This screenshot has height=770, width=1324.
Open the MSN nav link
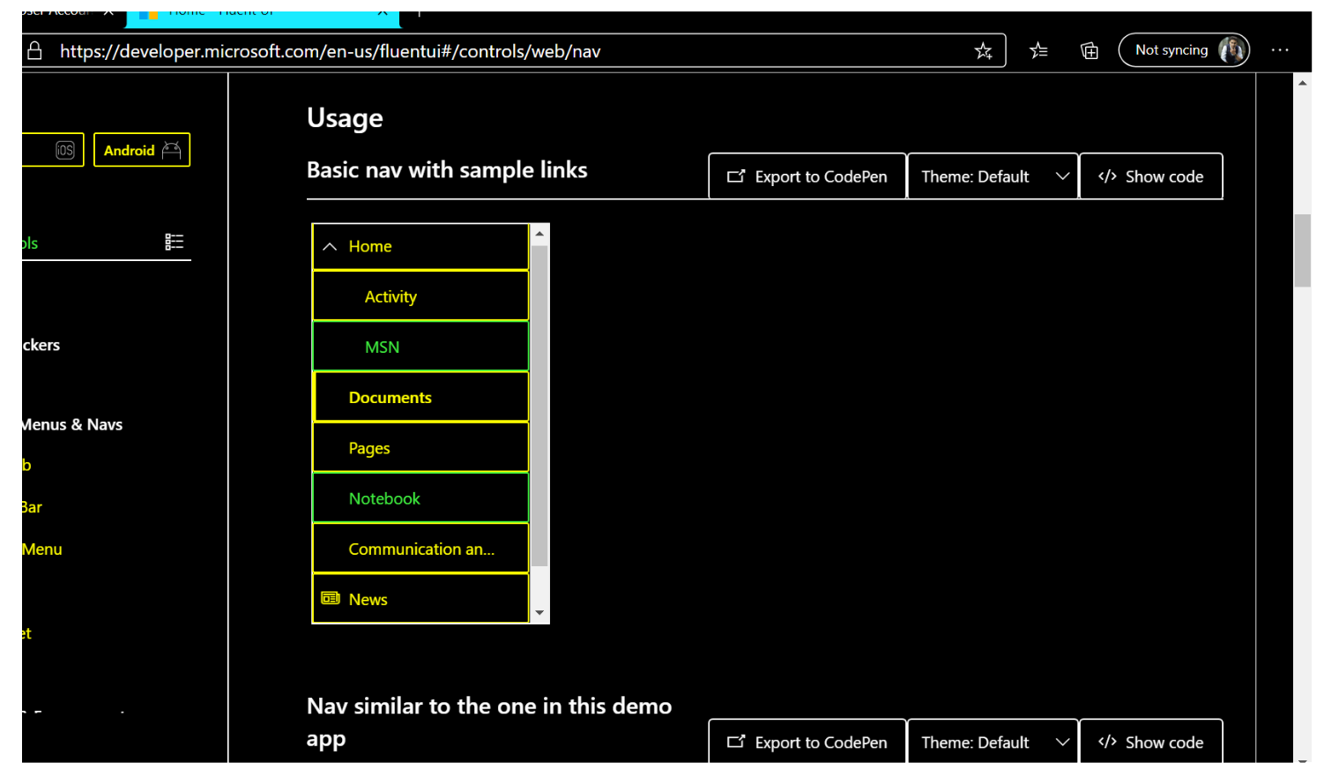click(x=420, y=347)
